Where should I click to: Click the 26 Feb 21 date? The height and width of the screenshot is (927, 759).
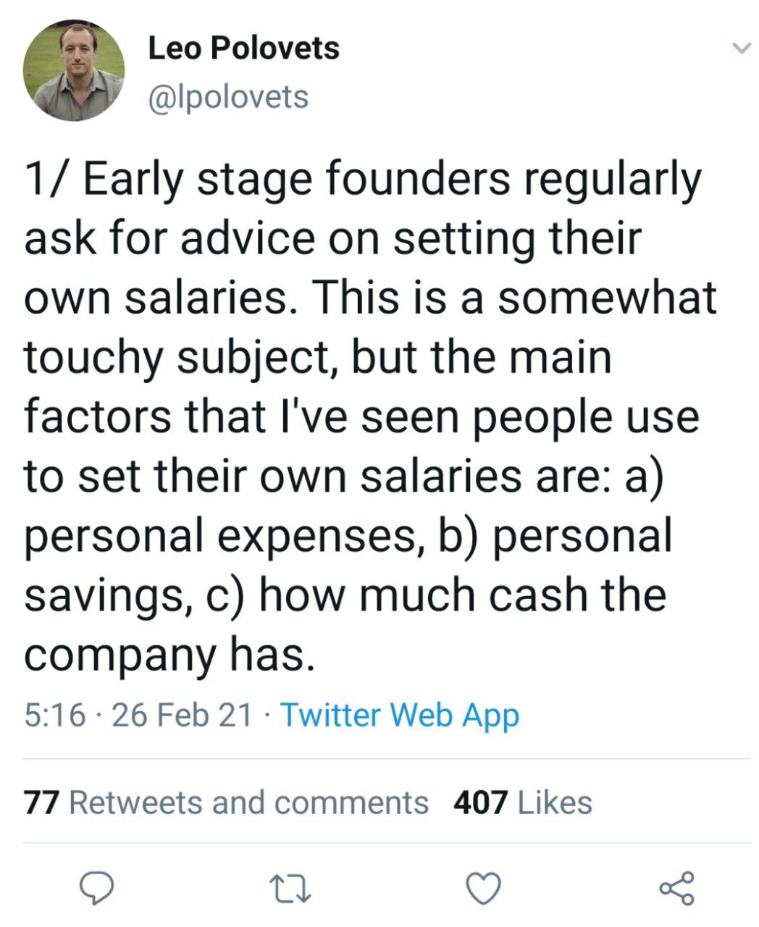(183, 715)
